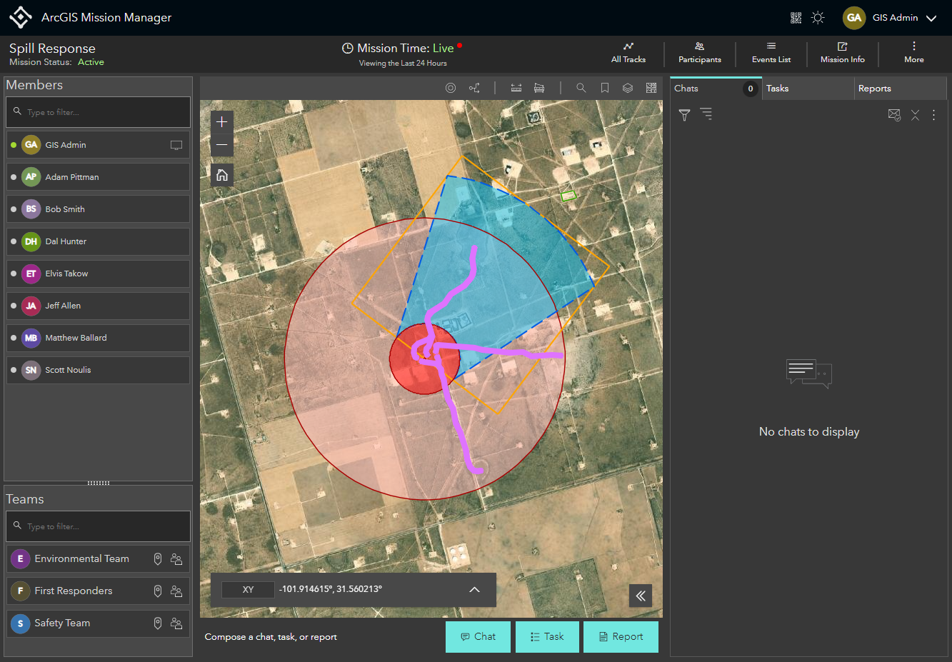Open the map layers panel
Image resolution: width=952 pixels, height=662 pixels.
click(627, 88)
